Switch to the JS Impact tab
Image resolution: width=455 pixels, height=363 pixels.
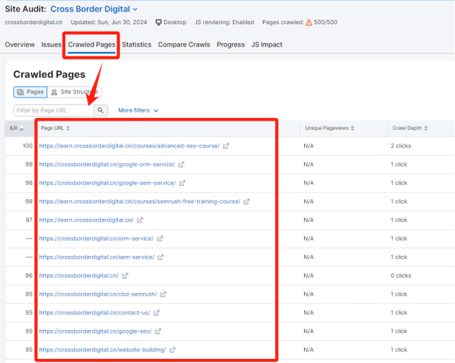tap(266, 45)
